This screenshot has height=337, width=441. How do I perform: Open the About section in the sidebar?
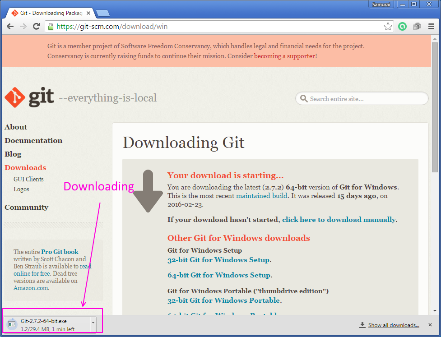pos(16,127)
